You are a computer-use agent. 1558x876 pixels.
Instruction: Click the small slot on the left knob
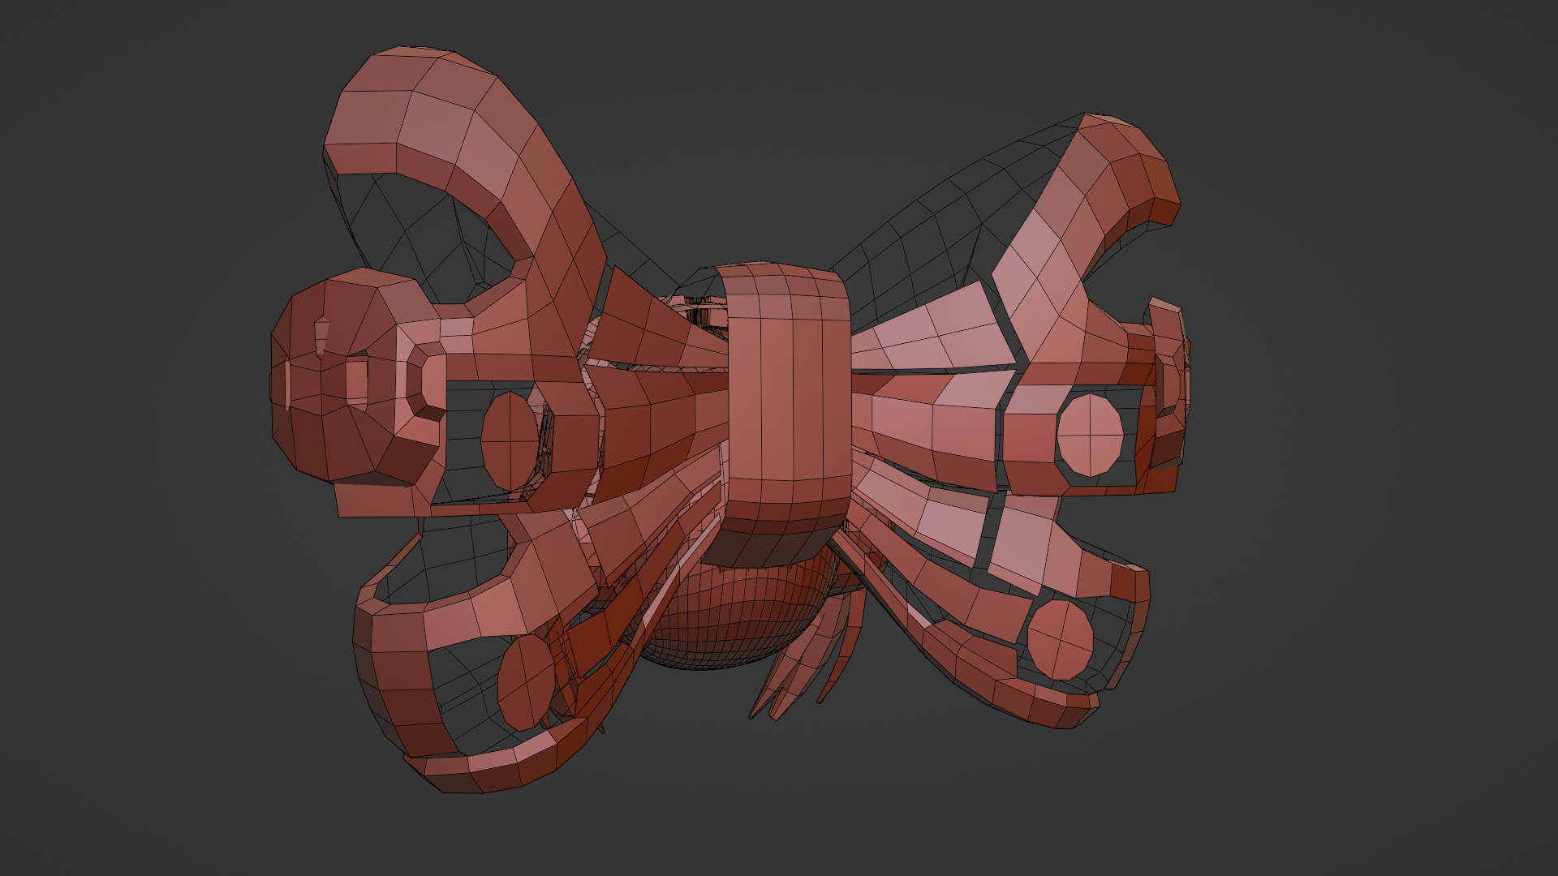(x=322, y=335)
